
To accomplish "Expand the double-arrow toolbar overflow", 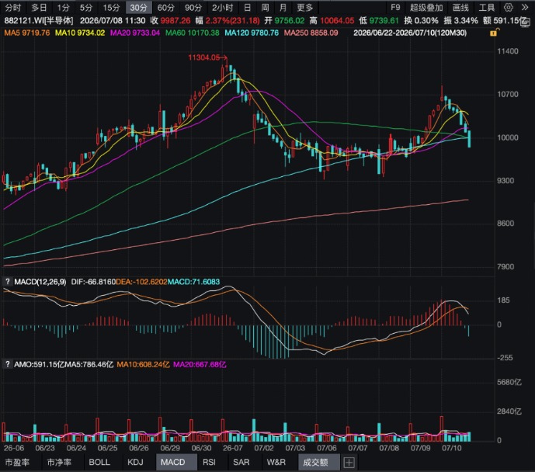I will pos(525,7).
